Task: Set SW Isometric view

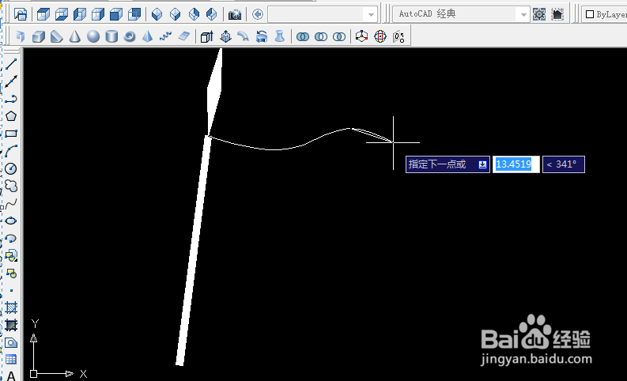Action: 157,14
